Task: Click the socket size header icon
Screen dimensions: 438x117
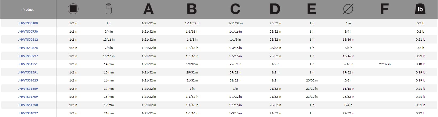Action: tap(109, 9)
